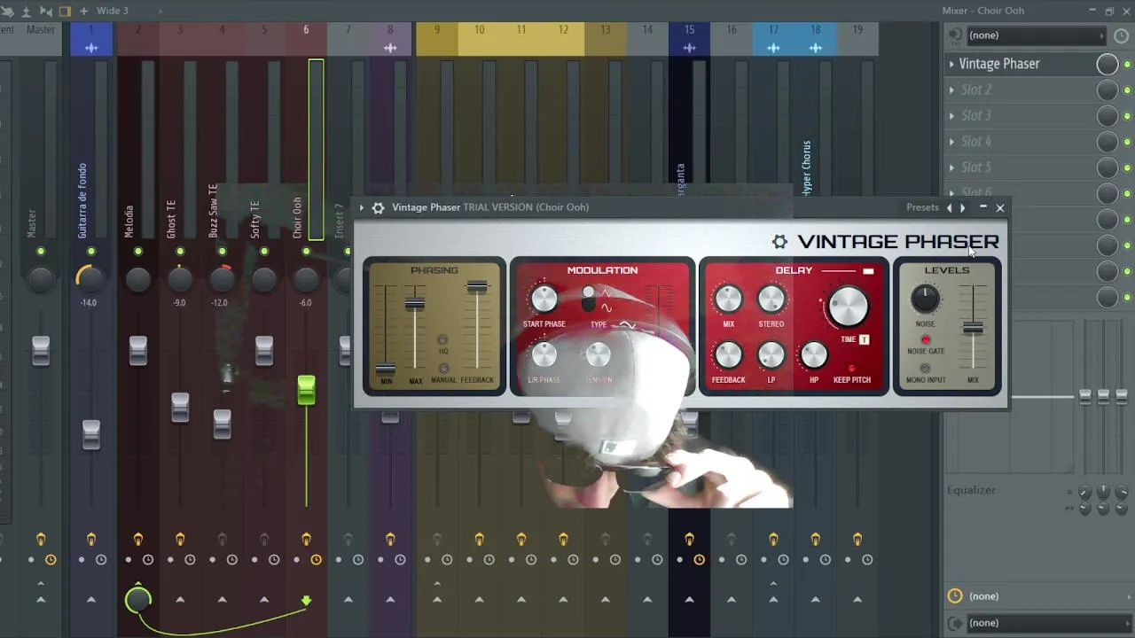Flip the modulation Type waveform switch
The image size is (1135, 638).
[x=588, y=299]
